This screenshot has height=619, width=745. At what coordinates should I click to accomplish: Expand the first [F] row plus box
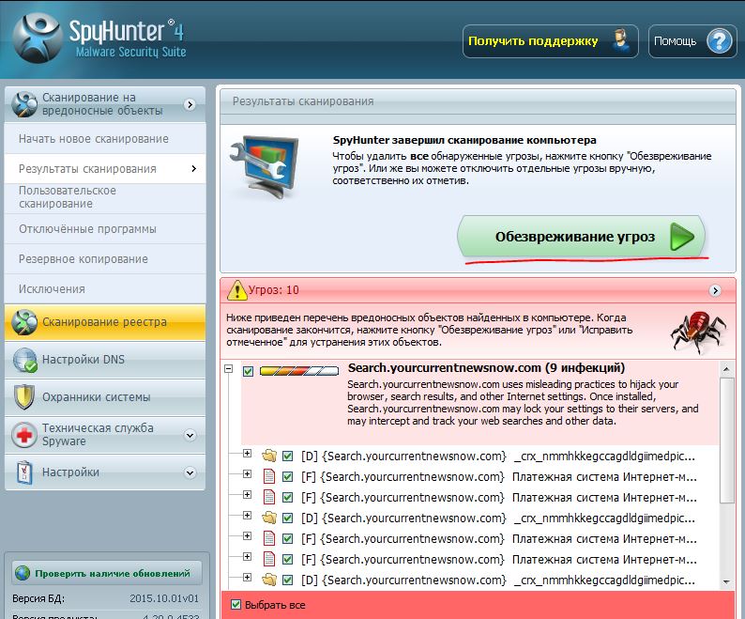(x=247, y=473)
